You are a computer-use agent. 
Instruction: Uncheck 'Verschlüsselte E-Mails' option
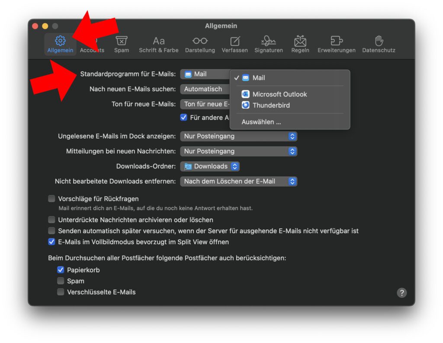61,292
